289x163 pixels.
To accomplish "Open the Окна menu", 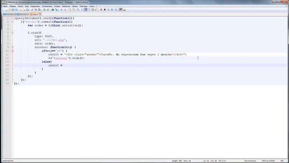I will point(92,6).
